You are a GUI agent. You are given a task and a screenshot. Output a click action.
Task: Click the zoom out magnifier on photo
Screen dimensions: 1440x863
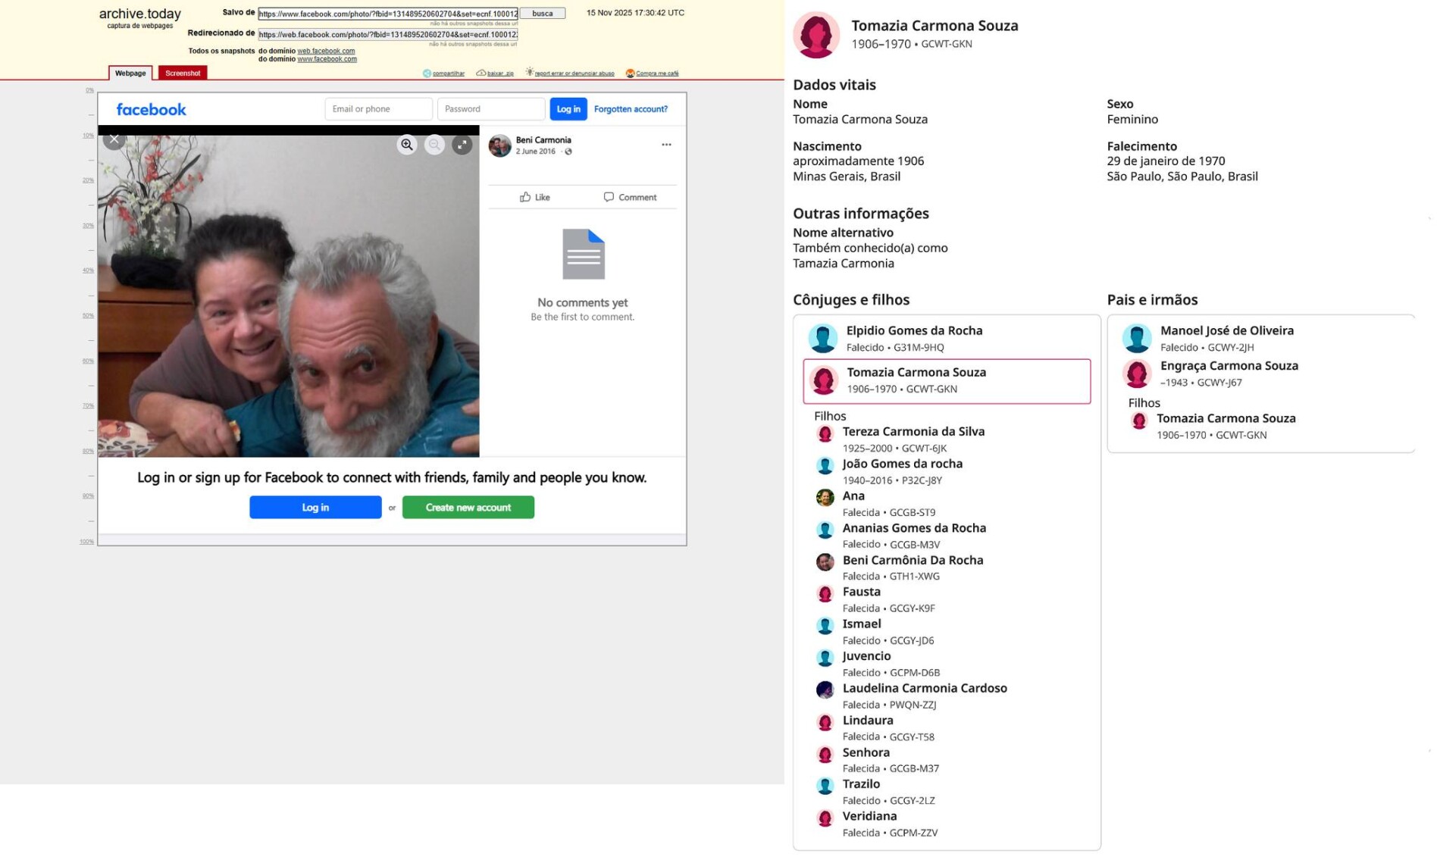[434, 145]
